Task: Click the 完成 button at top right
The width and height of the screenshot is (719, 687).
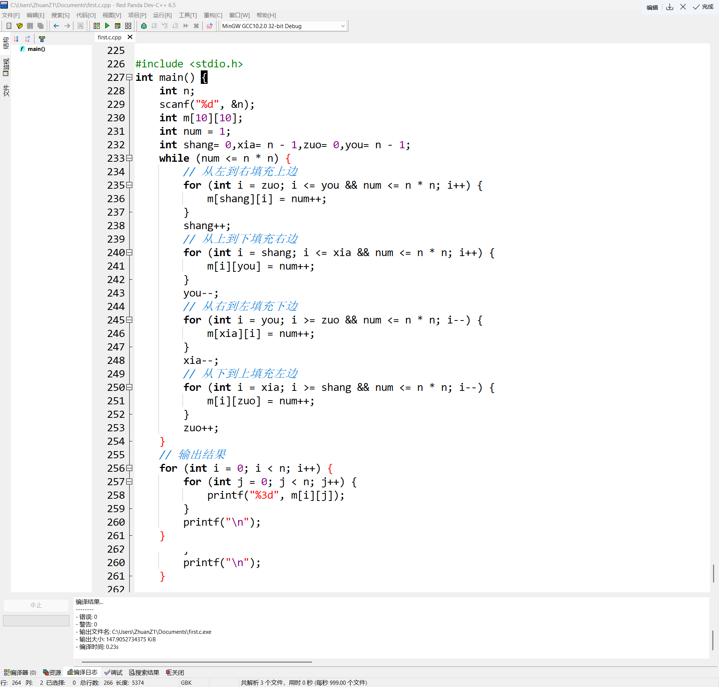Action: [703, 7]
